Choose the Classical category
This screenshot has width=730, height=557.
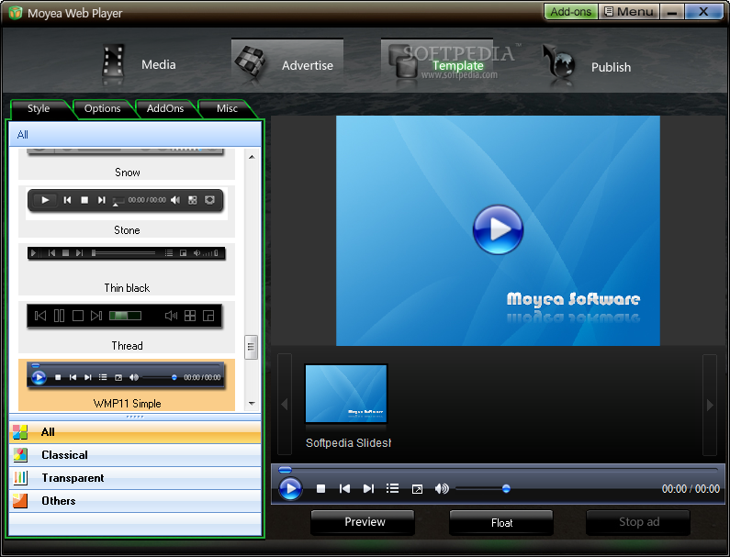[x=135, y=455]
